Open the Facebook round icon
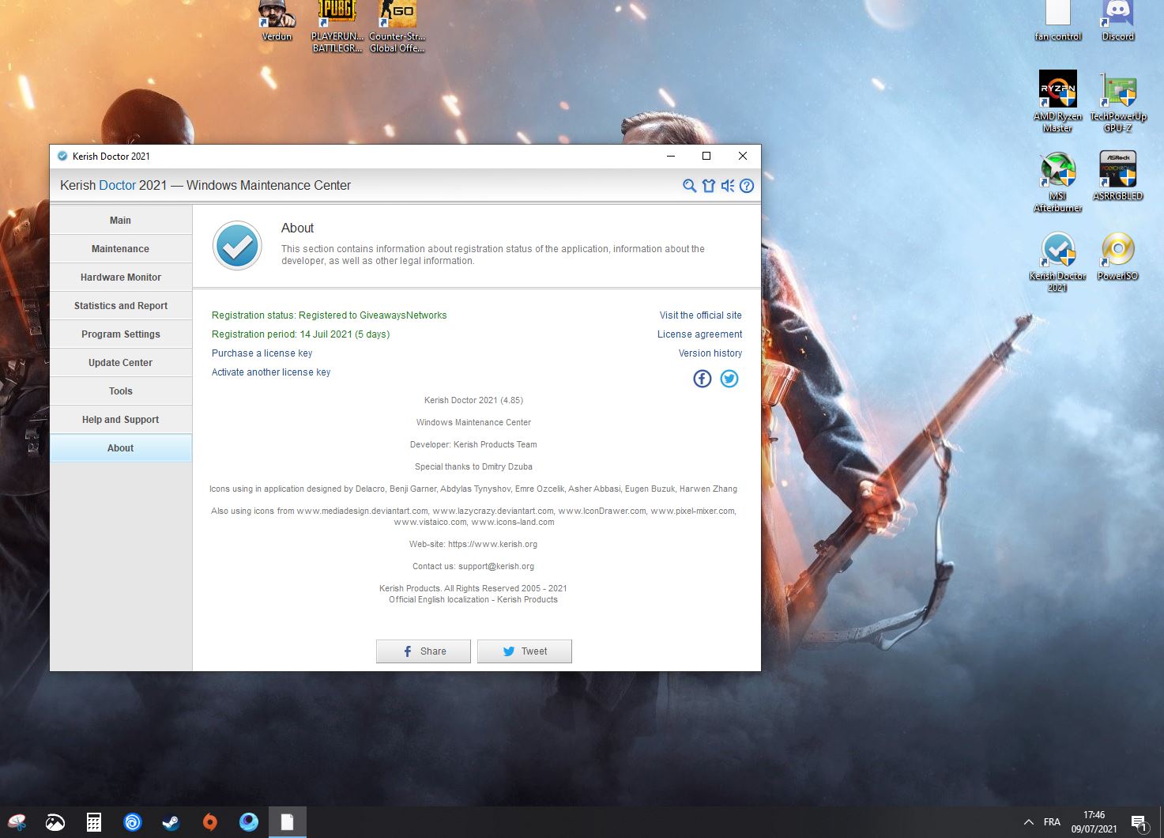The height and width of the screenshot is (838, 1164). coord(703,379)
